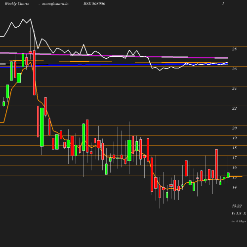247x247 pixels.
Task: Click the price axis label 17
Action: (234, 158)
